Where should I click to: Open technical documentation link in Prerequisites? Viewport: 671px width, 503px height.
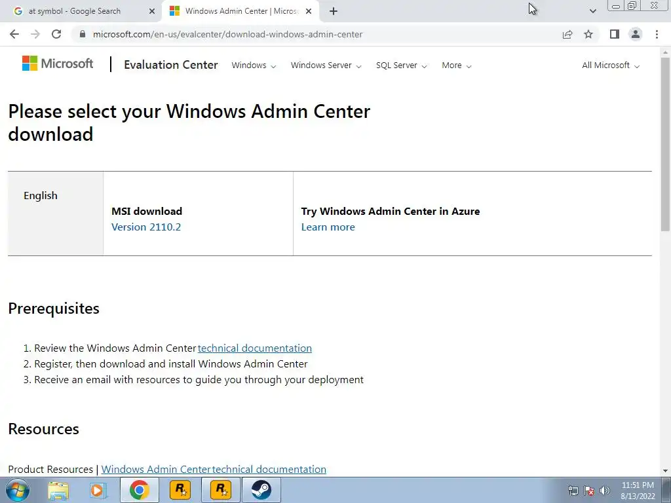coord(255,348)
